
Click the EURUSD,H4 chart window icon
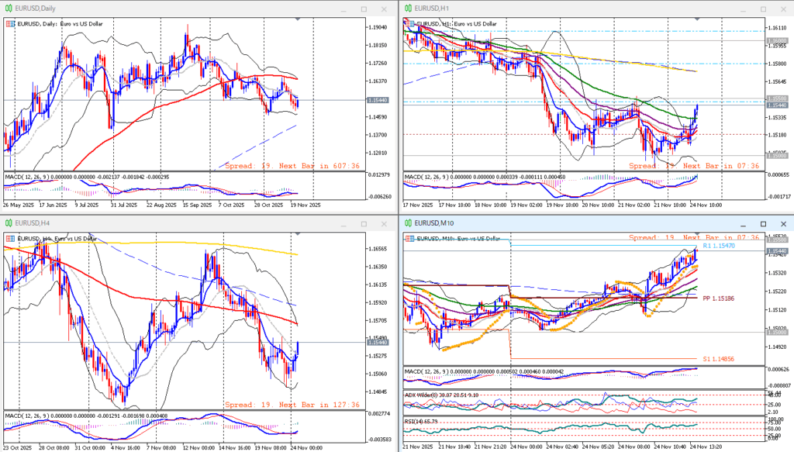(8, 223)
